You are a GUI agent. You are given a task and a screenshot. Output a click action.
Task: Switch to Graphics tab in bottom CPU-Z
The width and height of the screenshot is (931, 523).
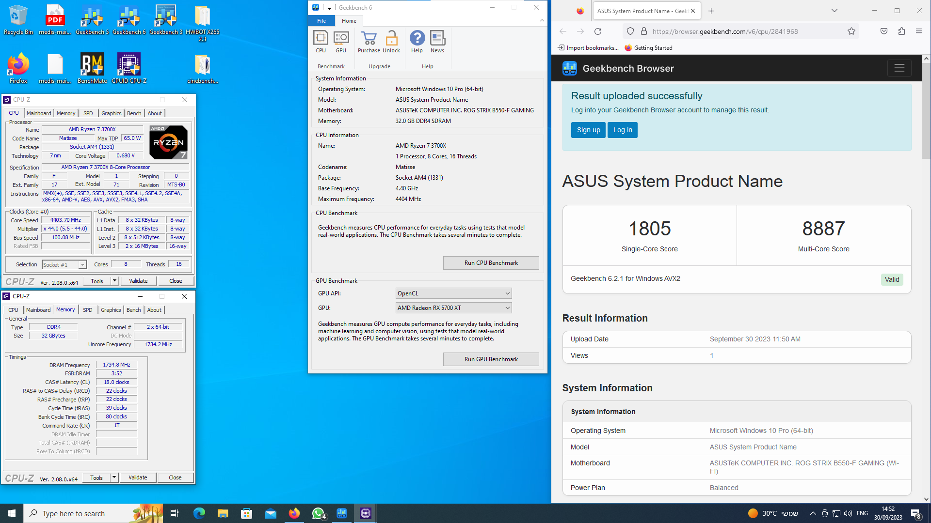pos(111,310)
